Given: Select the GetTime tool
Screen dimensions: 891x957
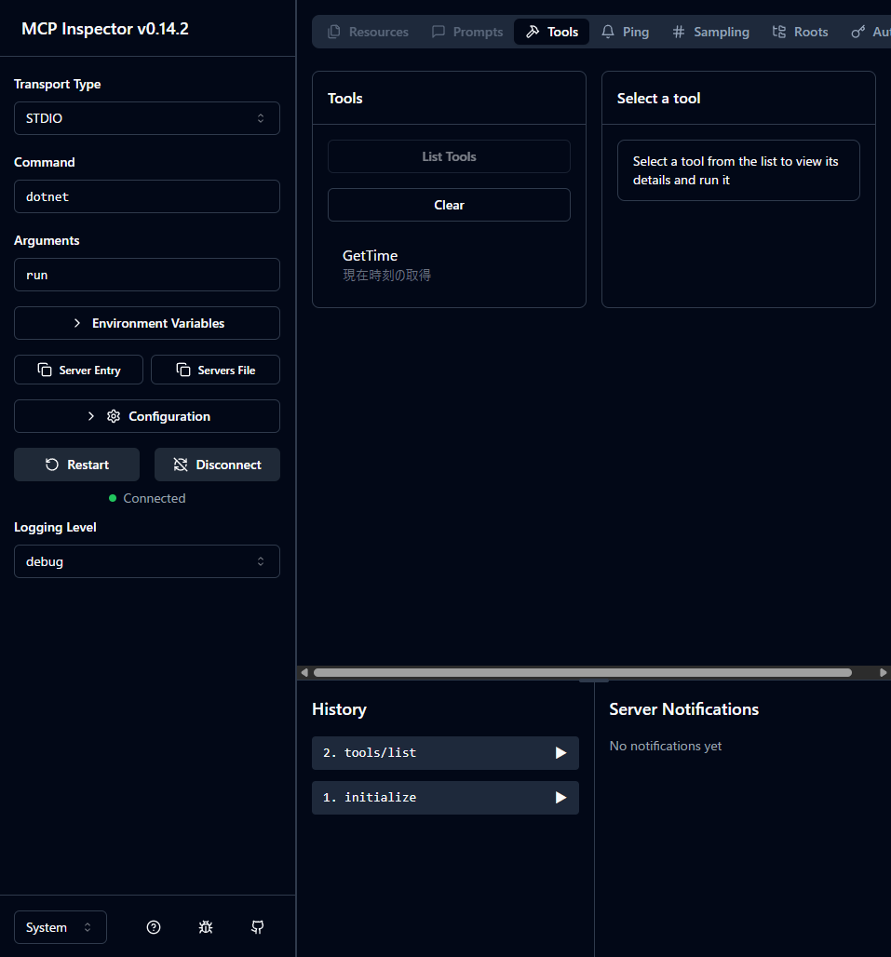Looking at the screenshot, I should pos(449,265).
